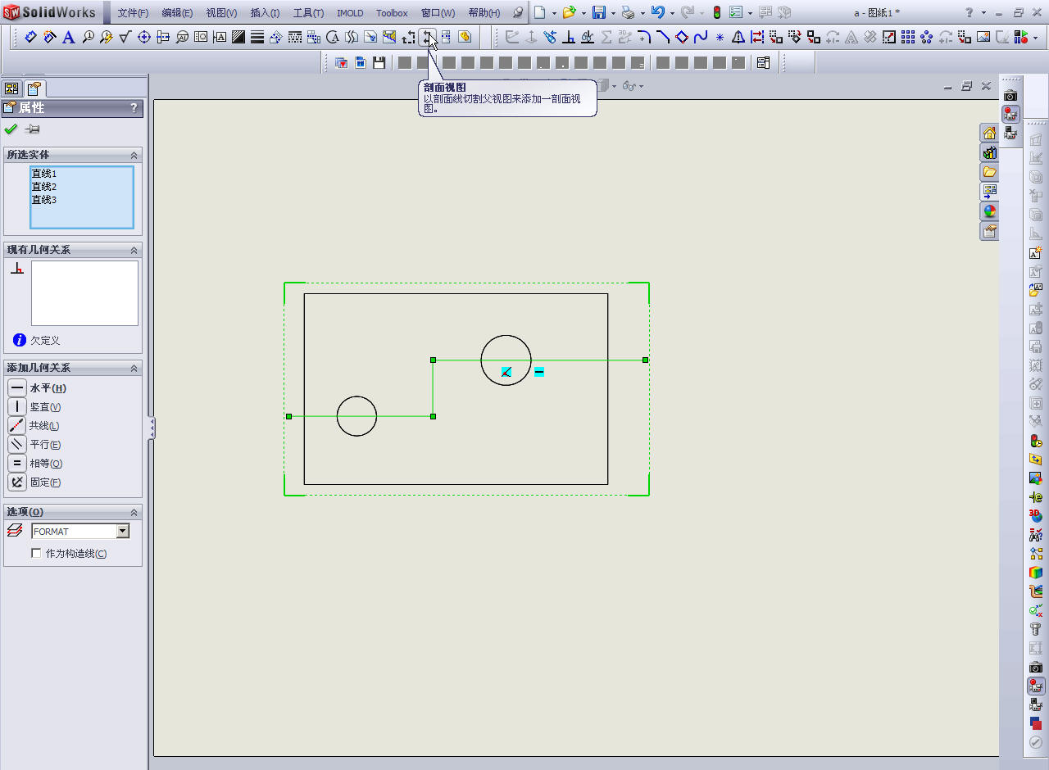The width and height of the screenshot is (1049, 770).
Task: Open the 编辑(E) menu
Action: pos(177,13)
